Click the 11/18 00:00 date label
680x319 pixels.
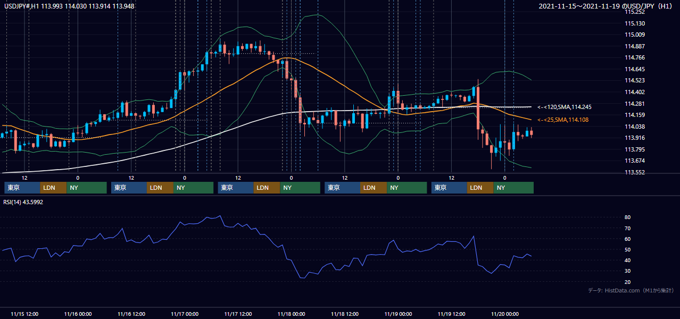coord(292,314)
